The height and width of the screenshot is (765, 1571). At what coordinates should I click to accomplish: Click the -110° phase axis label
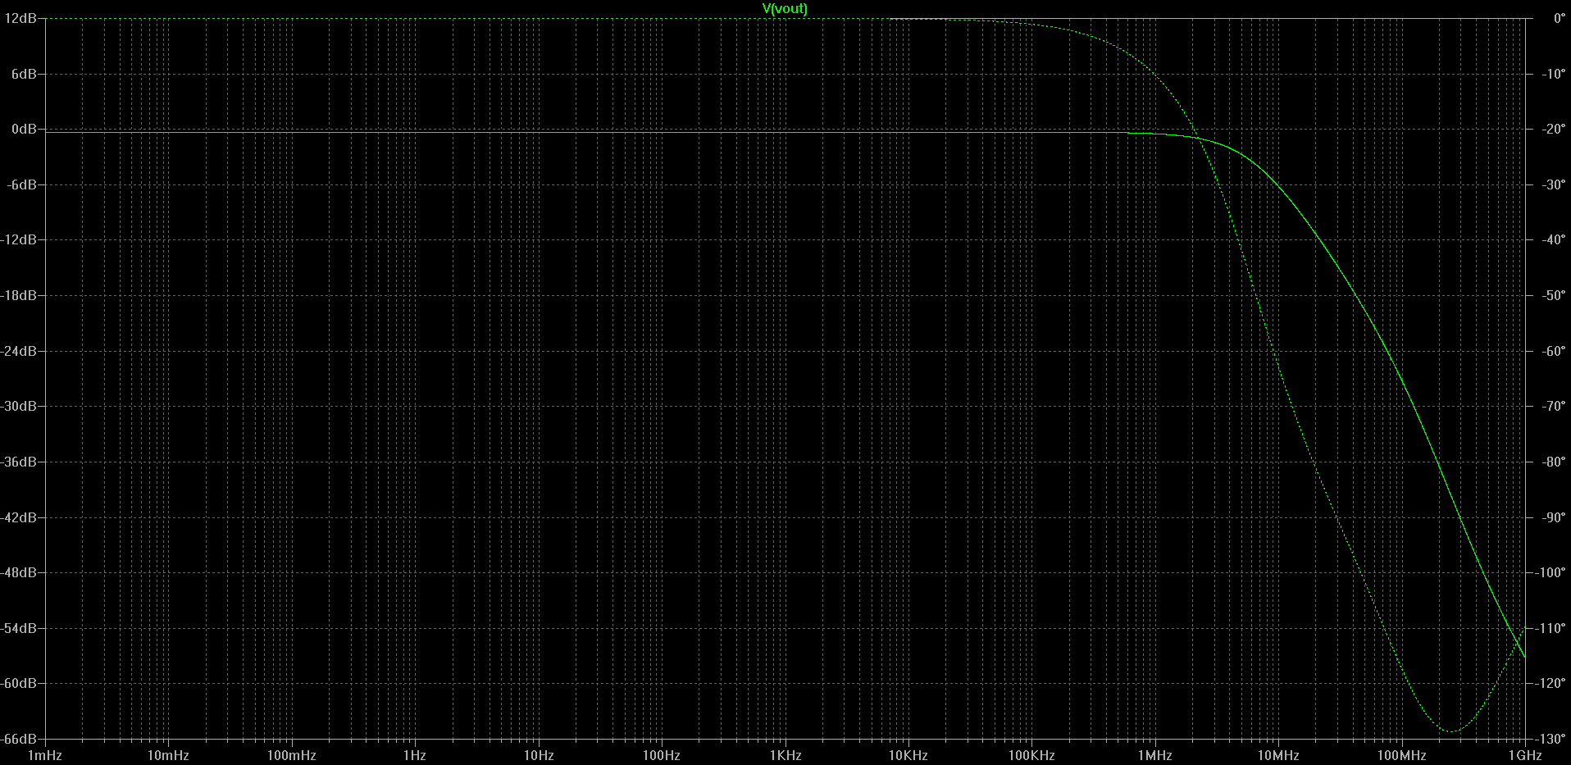1551,628
